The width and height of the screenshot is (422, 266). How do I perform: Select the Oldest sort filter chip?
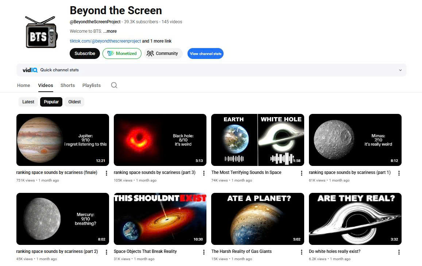pos(74,102)
